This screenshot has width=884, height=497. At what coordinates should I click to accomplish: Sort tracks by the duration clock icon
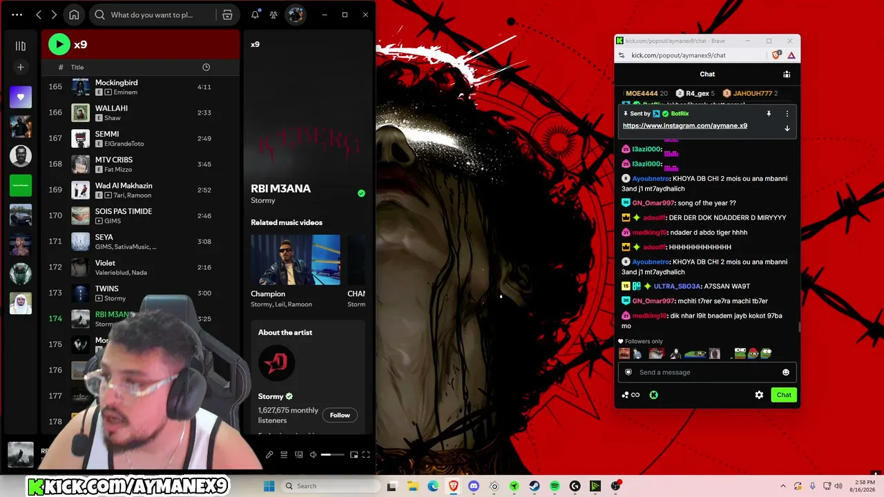pyautogui.click(x=206, y=67)
